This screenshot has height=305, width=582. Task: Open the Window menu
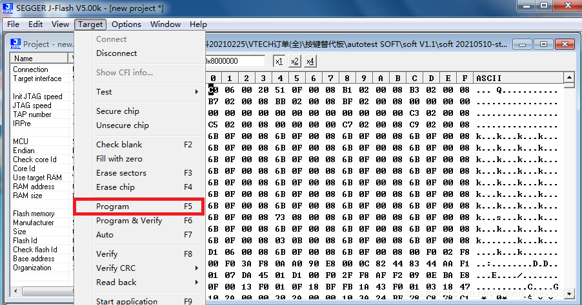pos(165,24)
